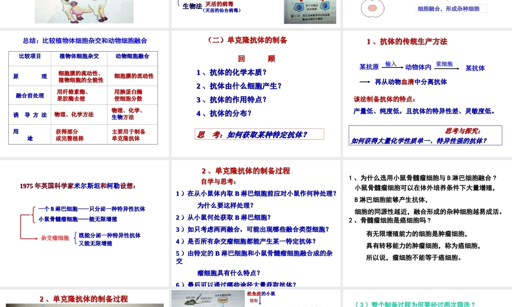Click the cow illustration slide at the top

84,14
